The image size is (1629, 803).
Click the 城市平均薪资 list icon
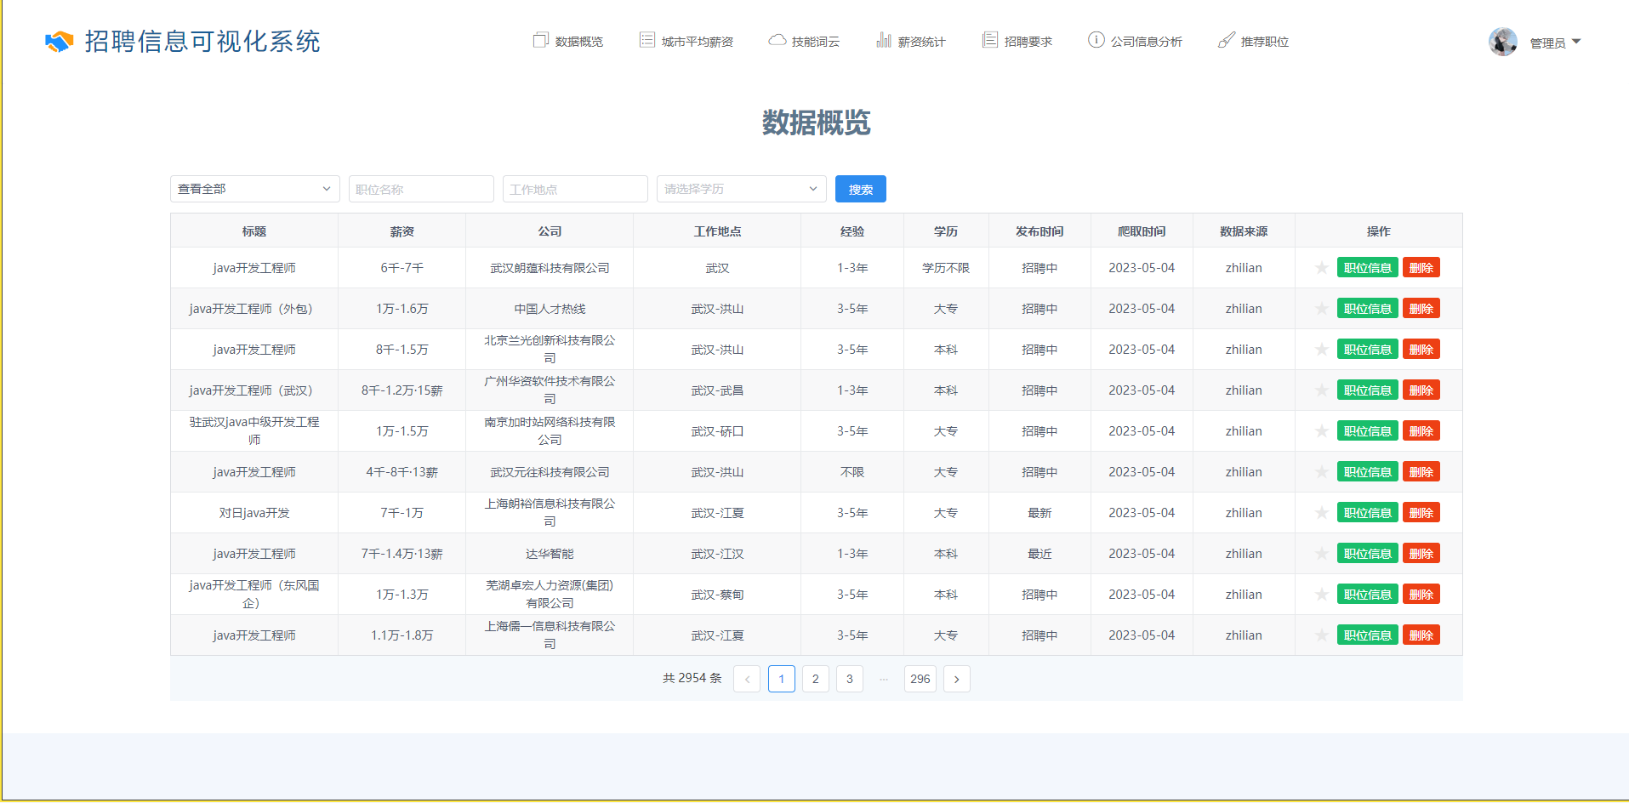pos(647,40)
